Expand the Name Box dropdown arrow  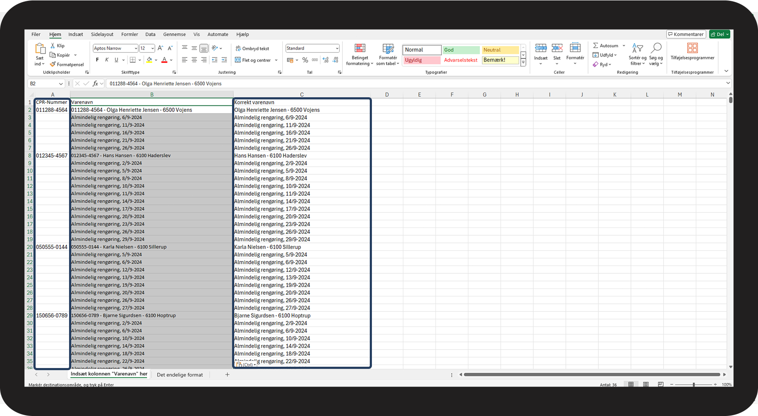(x=60, y=84)
